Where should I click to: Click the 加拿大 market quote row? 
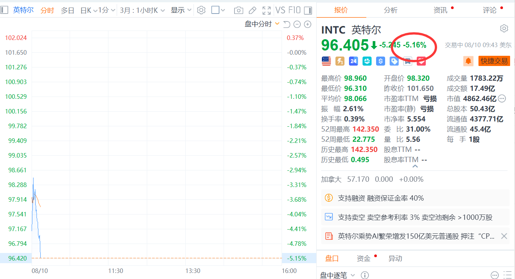point(372,179)
